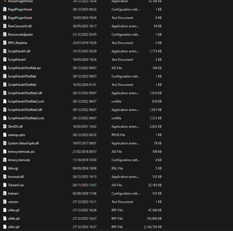
Task: Click the 676 KB size value
Action: [157, 101]
